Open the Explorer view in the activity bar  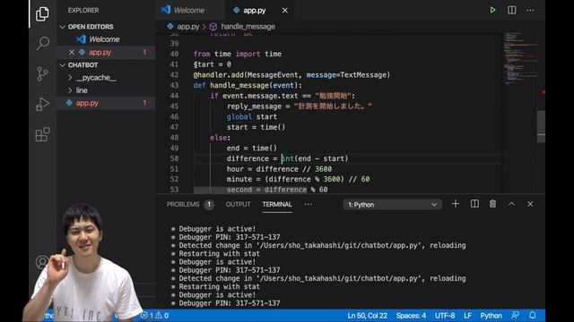[x=42, y=14]
